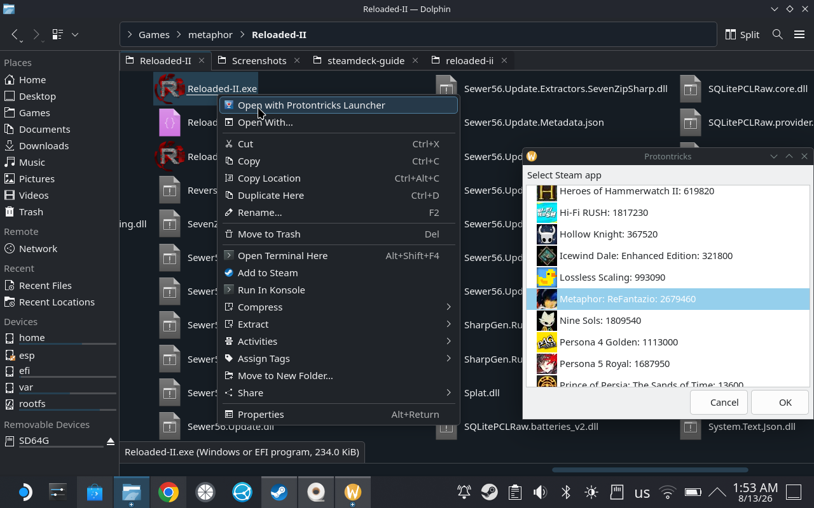This screenshot has width=814, height=508.
Task: Choose Rename... in the context menu
Action: pos(338,212)
